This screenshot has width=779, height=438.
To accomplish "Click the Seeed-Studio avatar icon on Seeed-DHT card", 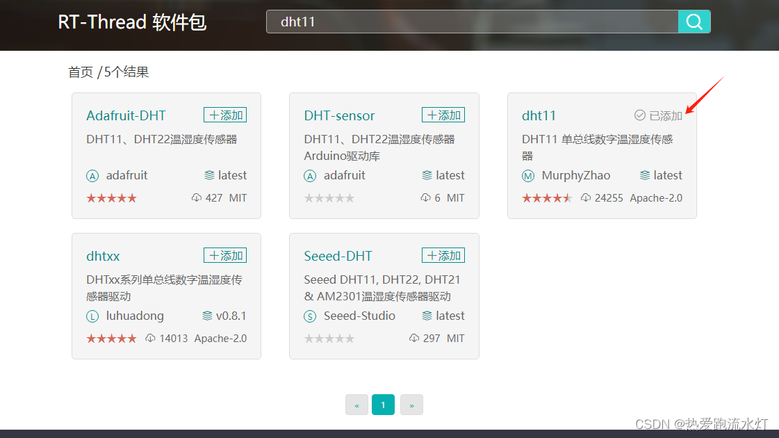I will click(311, 316).
